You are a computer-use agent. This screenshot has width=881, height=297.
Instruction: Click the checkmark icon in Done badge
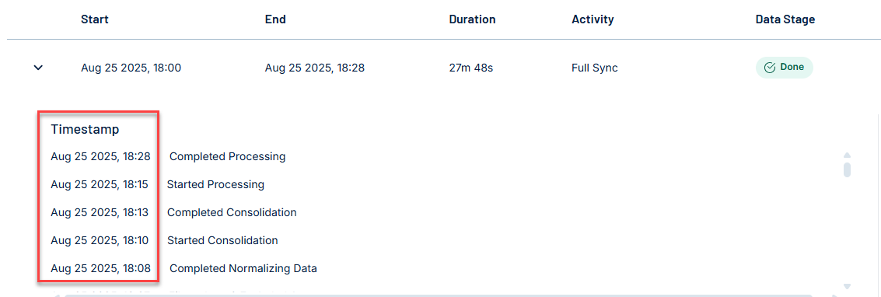770,68
